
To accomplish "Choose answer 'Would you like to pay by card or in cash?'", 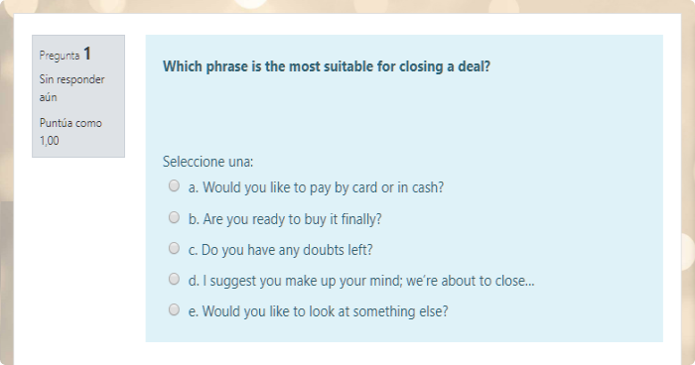I will coord(316,187).
